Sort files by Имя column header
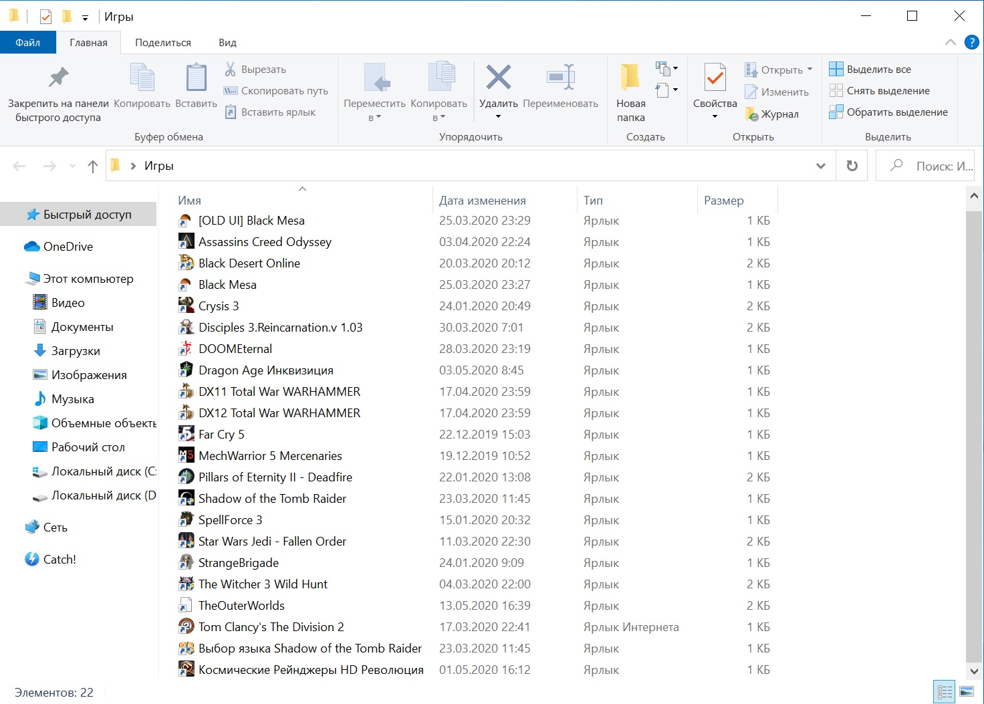Image resolution: width=984 pixels, height=704 pixels. click(x=189, y=201)
